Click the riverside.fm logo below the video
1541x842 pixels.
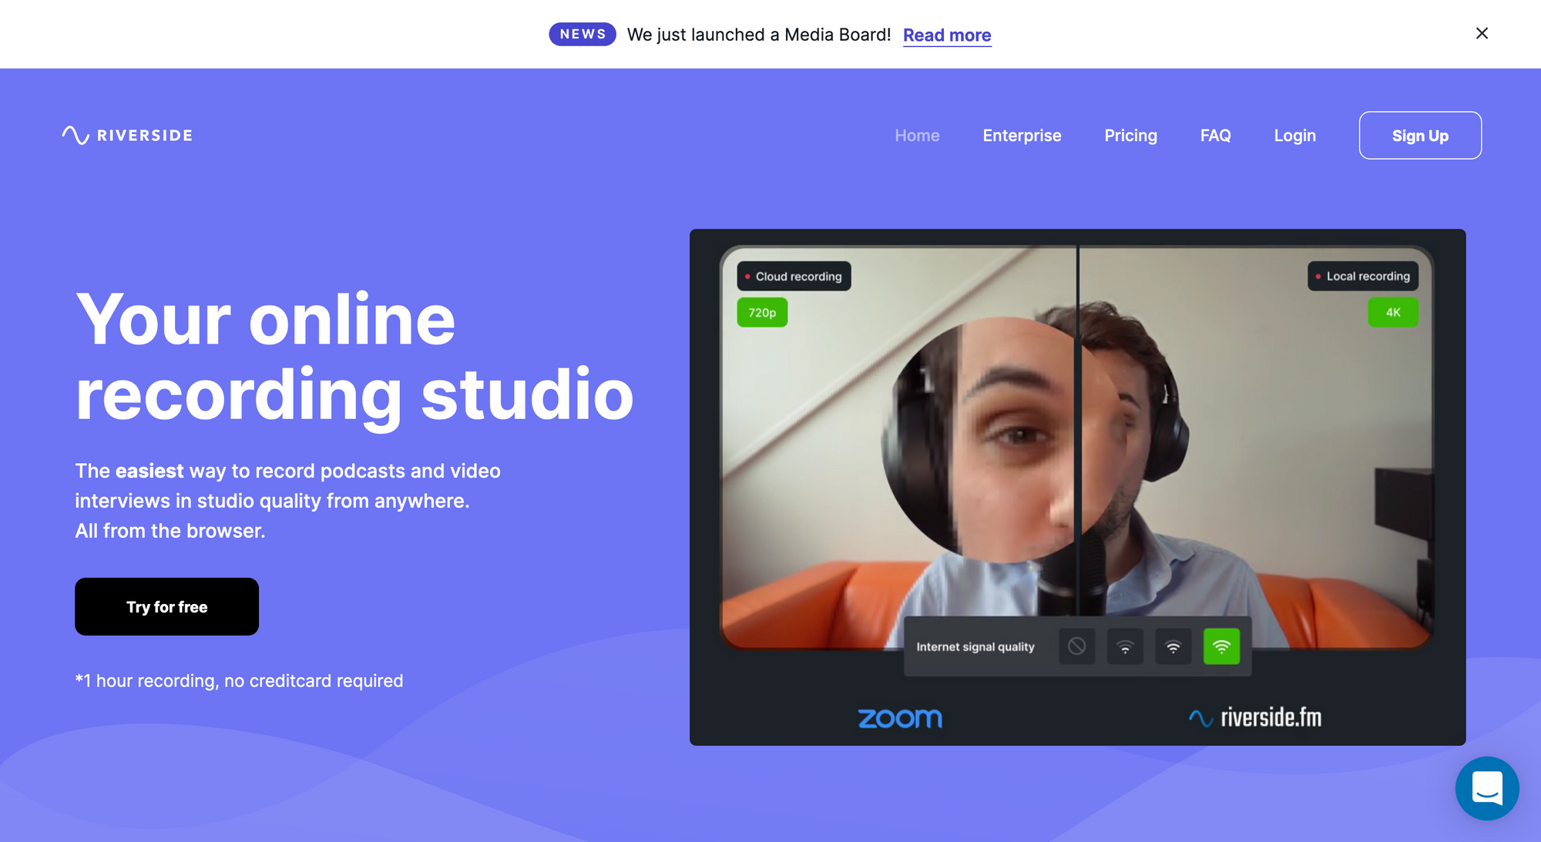pyautogui.click(x=1254, y=718)
